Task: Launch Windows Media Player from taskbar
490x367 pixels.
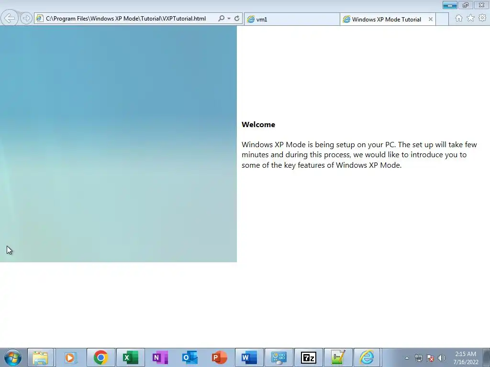Action: [70, 357]
